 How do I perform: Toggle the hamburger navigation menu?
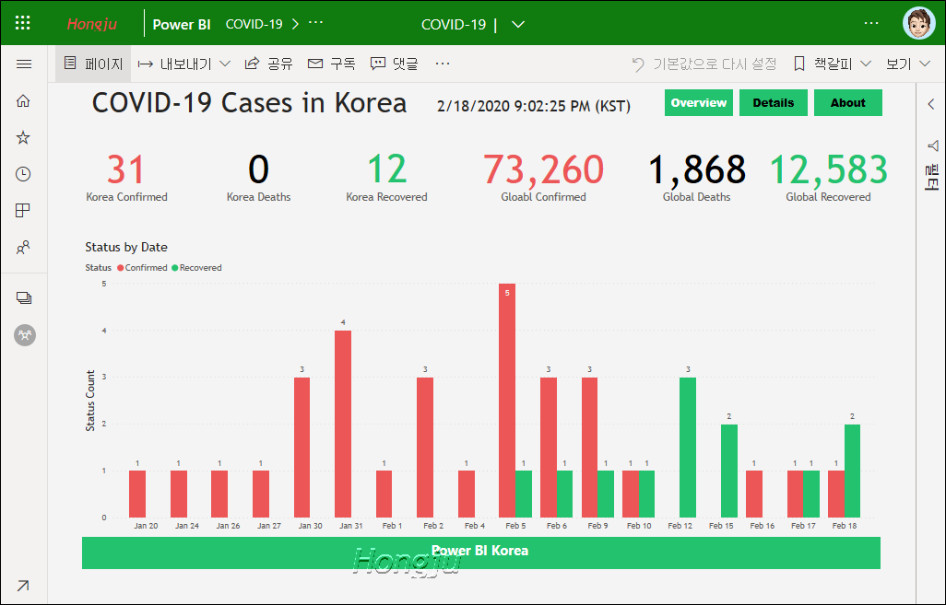[24, 64]
